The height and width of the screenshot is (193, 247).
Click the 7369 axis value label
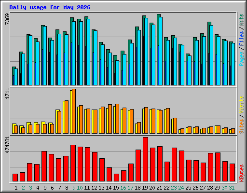click(7, 19)
